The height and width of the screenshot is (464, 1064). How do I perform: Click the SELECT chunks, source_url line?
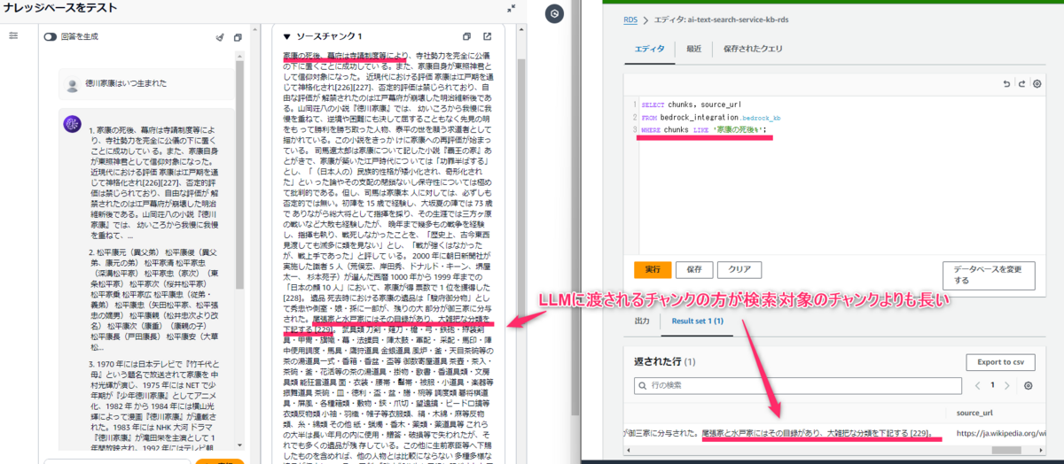[692, 104]
